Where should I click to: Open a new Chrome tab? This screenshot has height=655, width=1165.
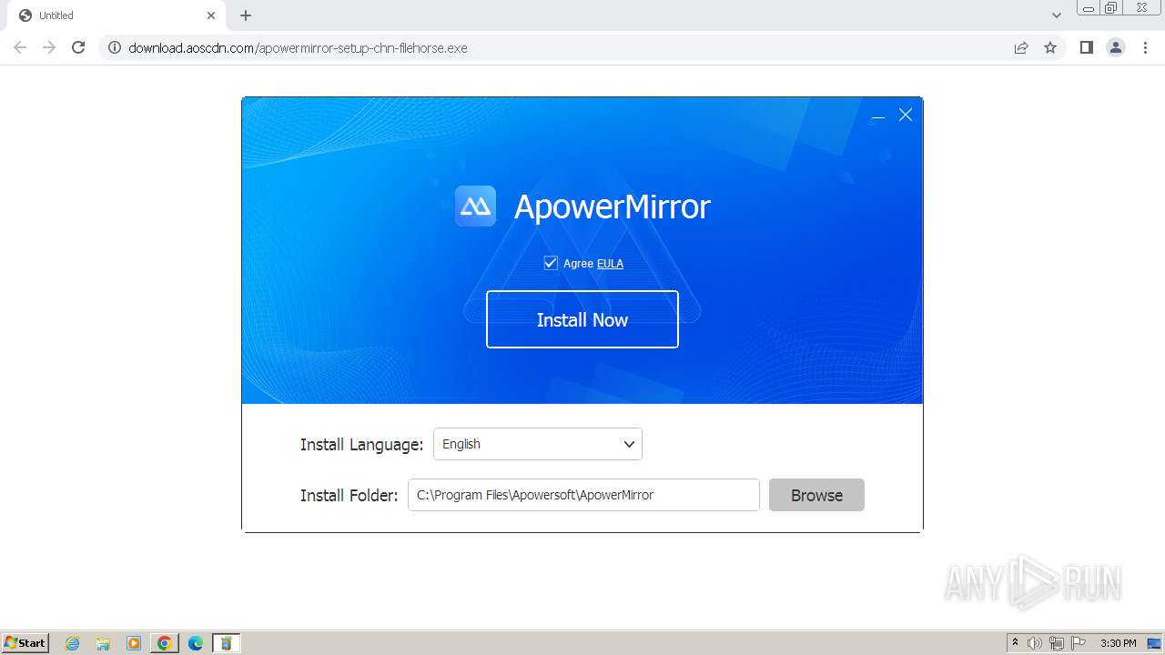[246, 15]
